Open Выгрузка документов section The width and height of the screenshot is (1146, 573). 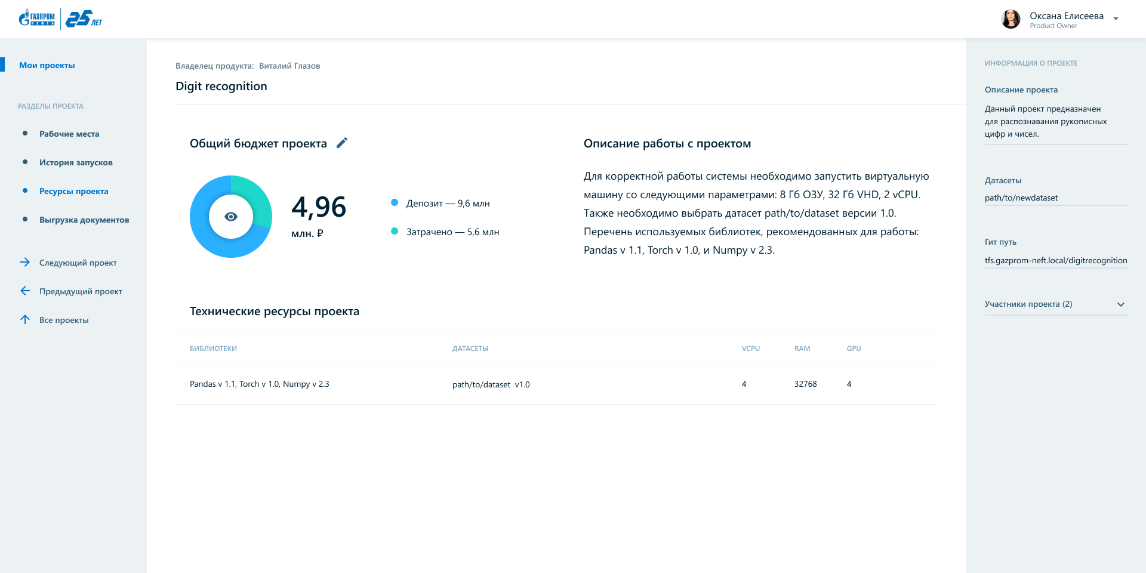pos(84,220)
